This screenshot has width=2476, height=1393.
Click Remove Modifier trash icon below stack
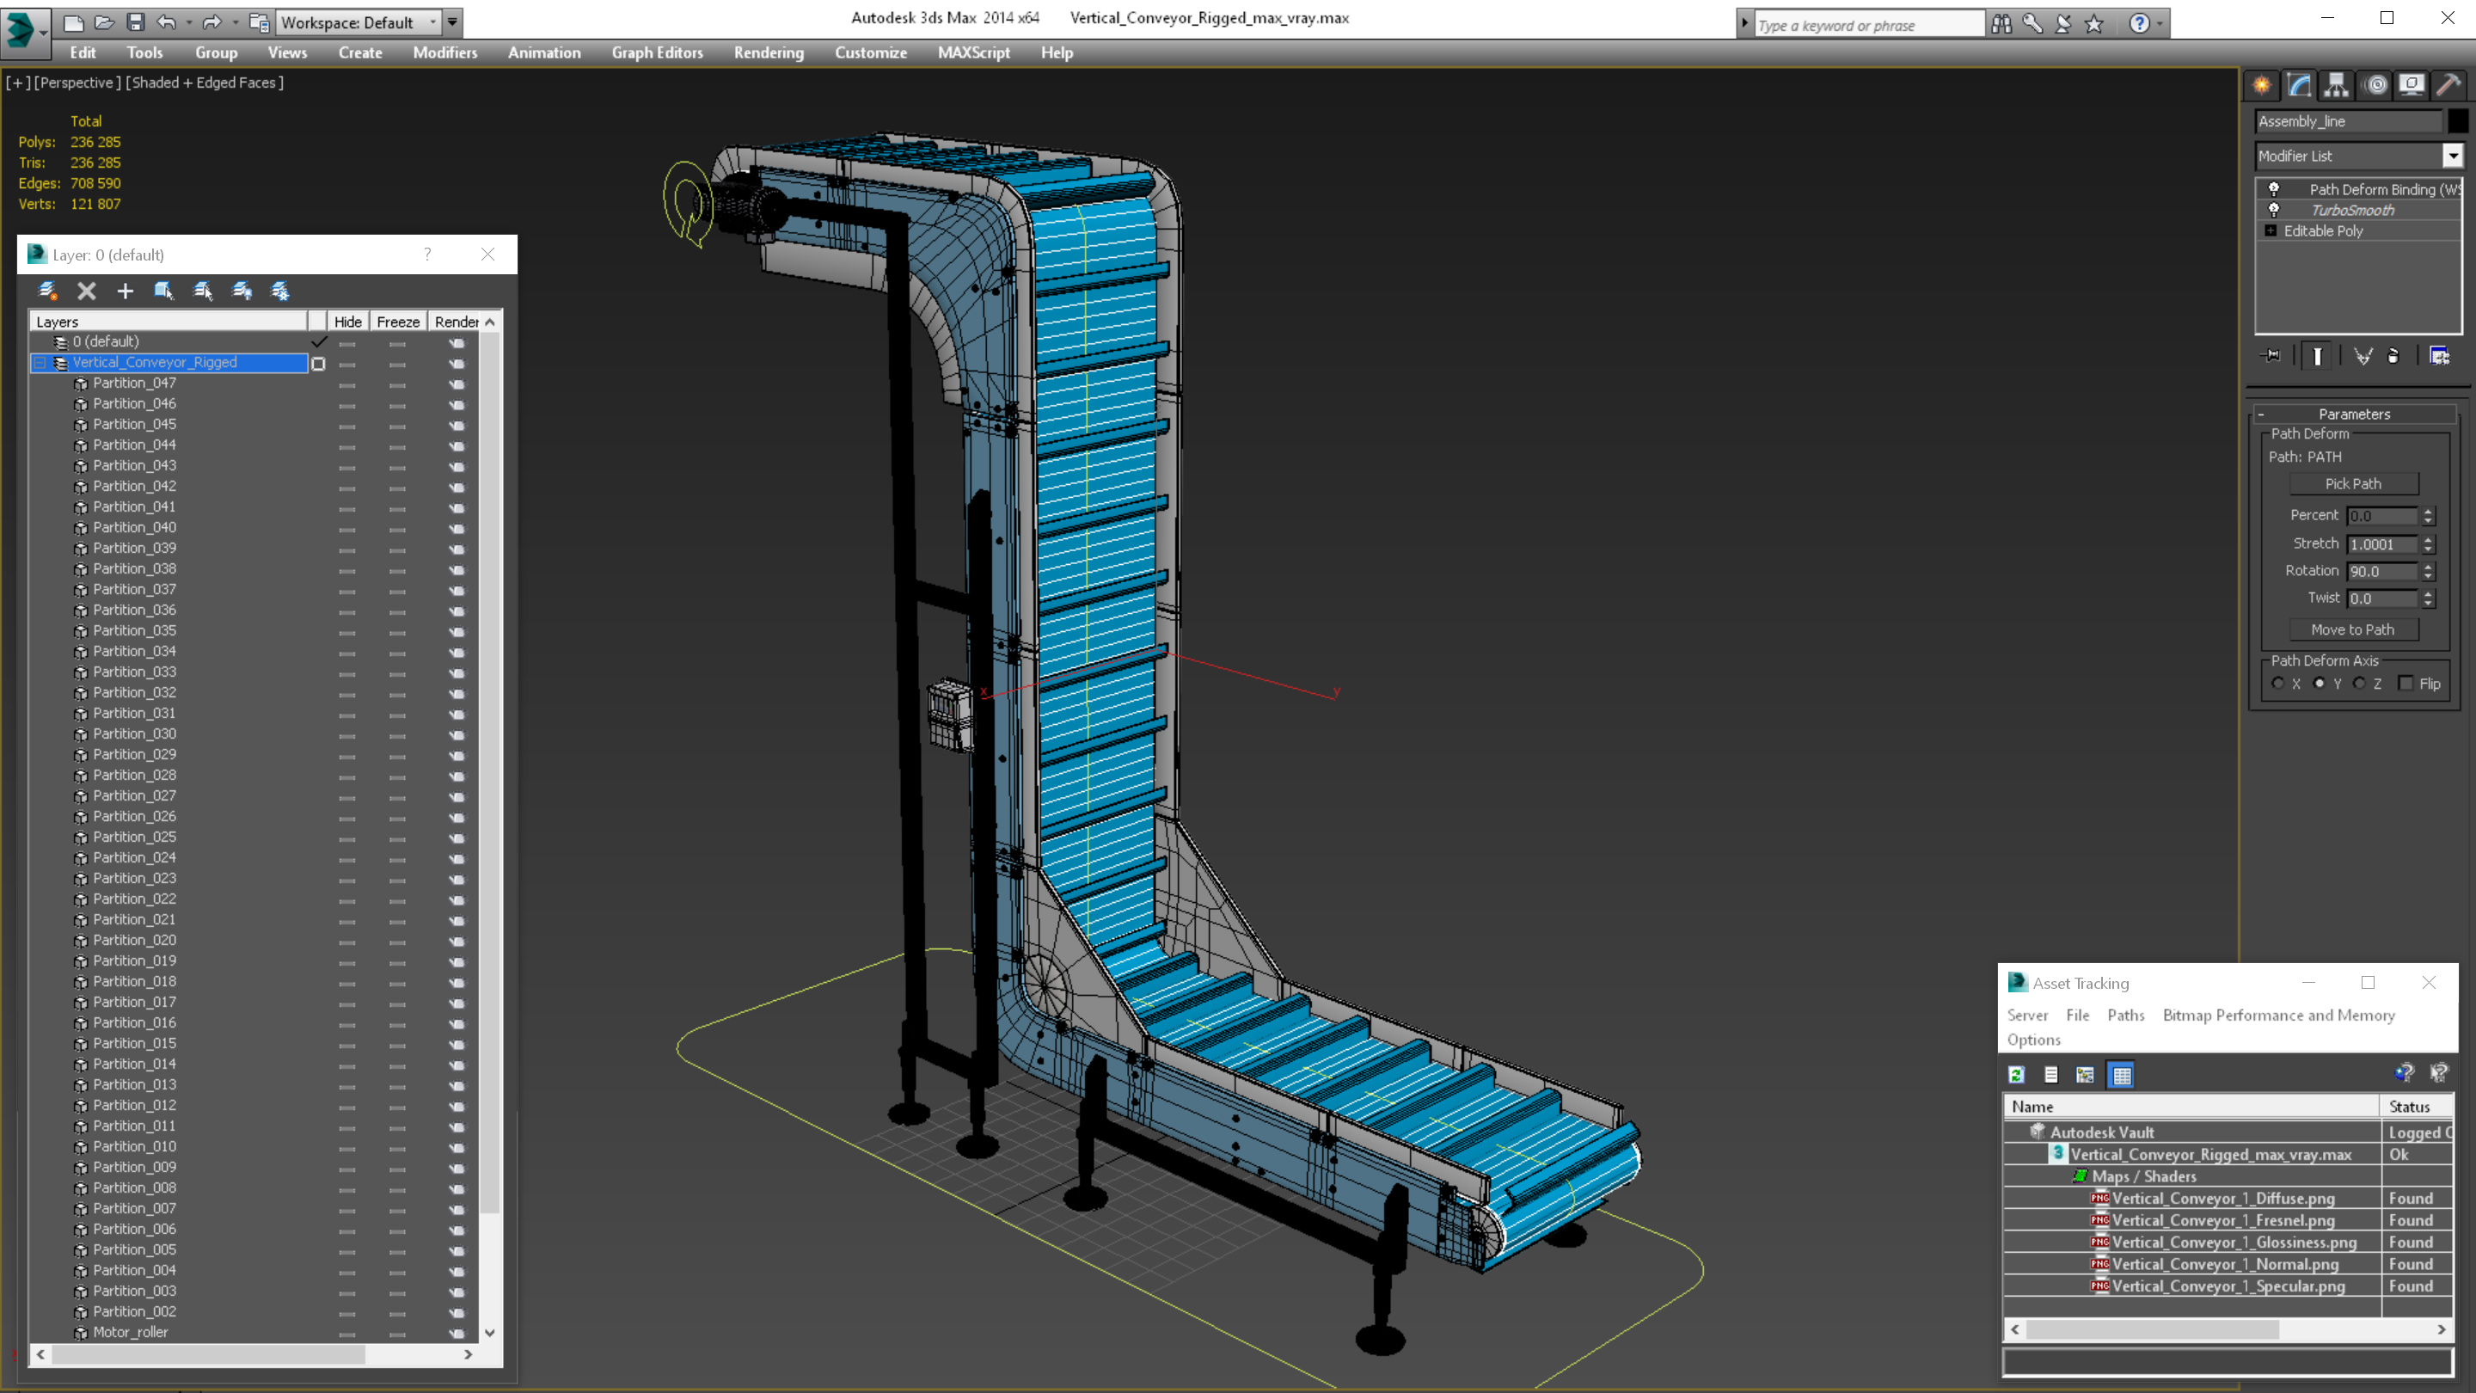2393,356
